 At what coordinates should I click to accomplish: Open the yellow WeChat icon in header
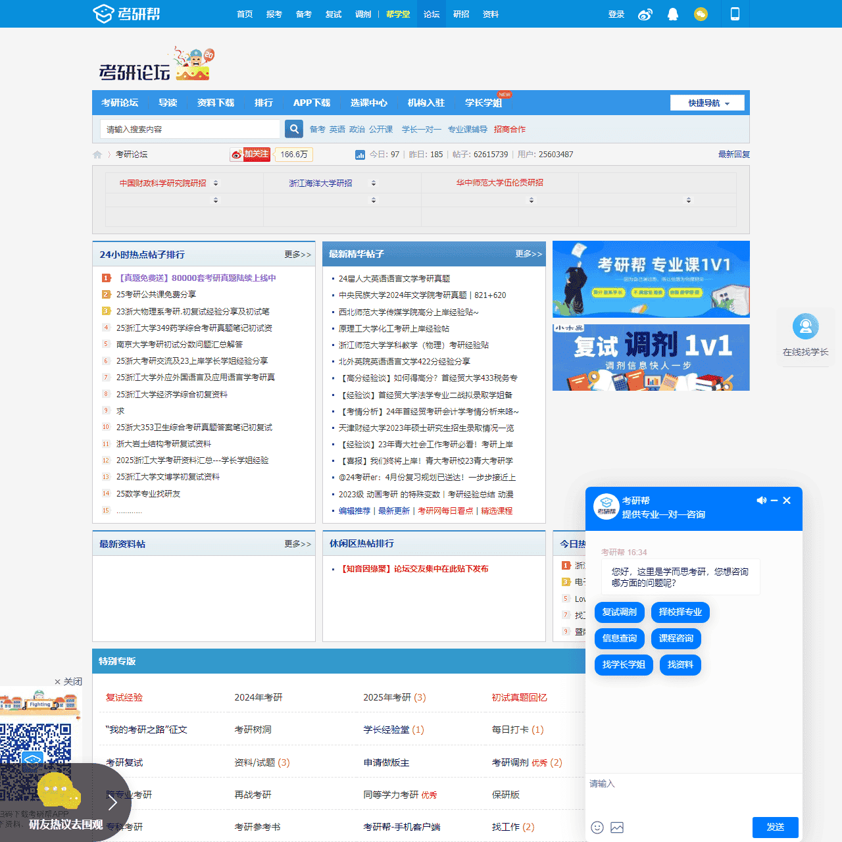tap(701, 14)
